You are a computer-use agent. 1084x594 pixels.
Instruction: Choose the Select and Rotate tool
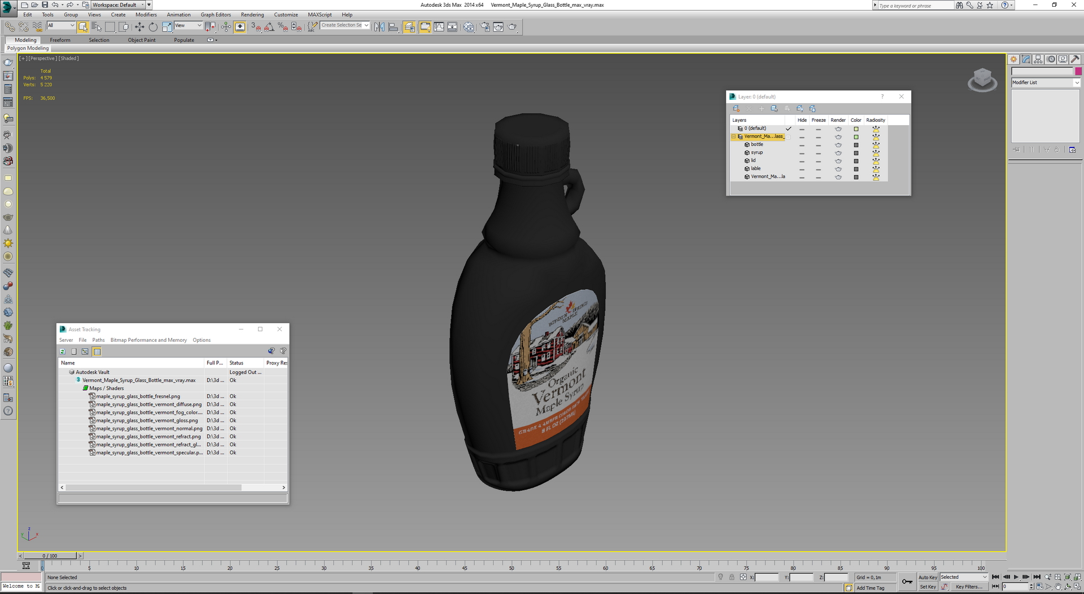[153, 27]
